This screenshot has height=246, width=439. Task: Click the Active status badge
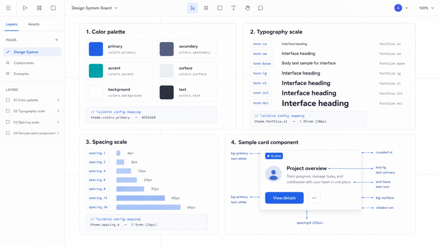tap(274, 156)
